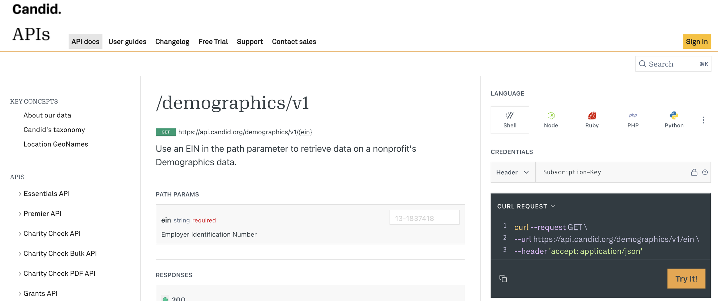Open the User guides tab
Screen dimensions: 718x301
coord(127,42)
